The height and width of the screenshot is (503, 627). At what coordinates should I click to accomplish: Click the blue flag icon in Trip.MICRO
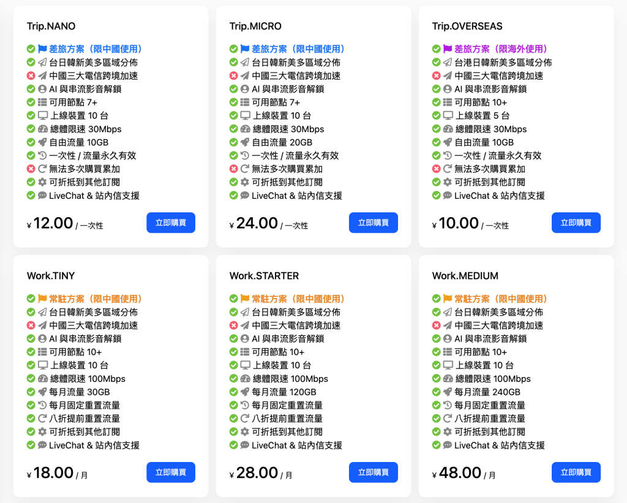(x=245, y=49)
